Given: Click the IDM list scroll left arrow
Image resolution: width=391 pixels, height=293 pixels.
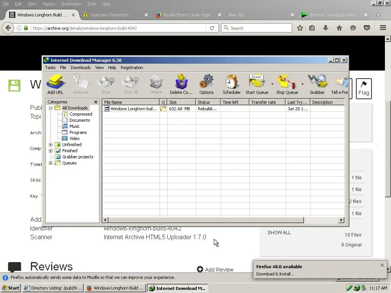Looking at the screenshot, I should [105, 220].
